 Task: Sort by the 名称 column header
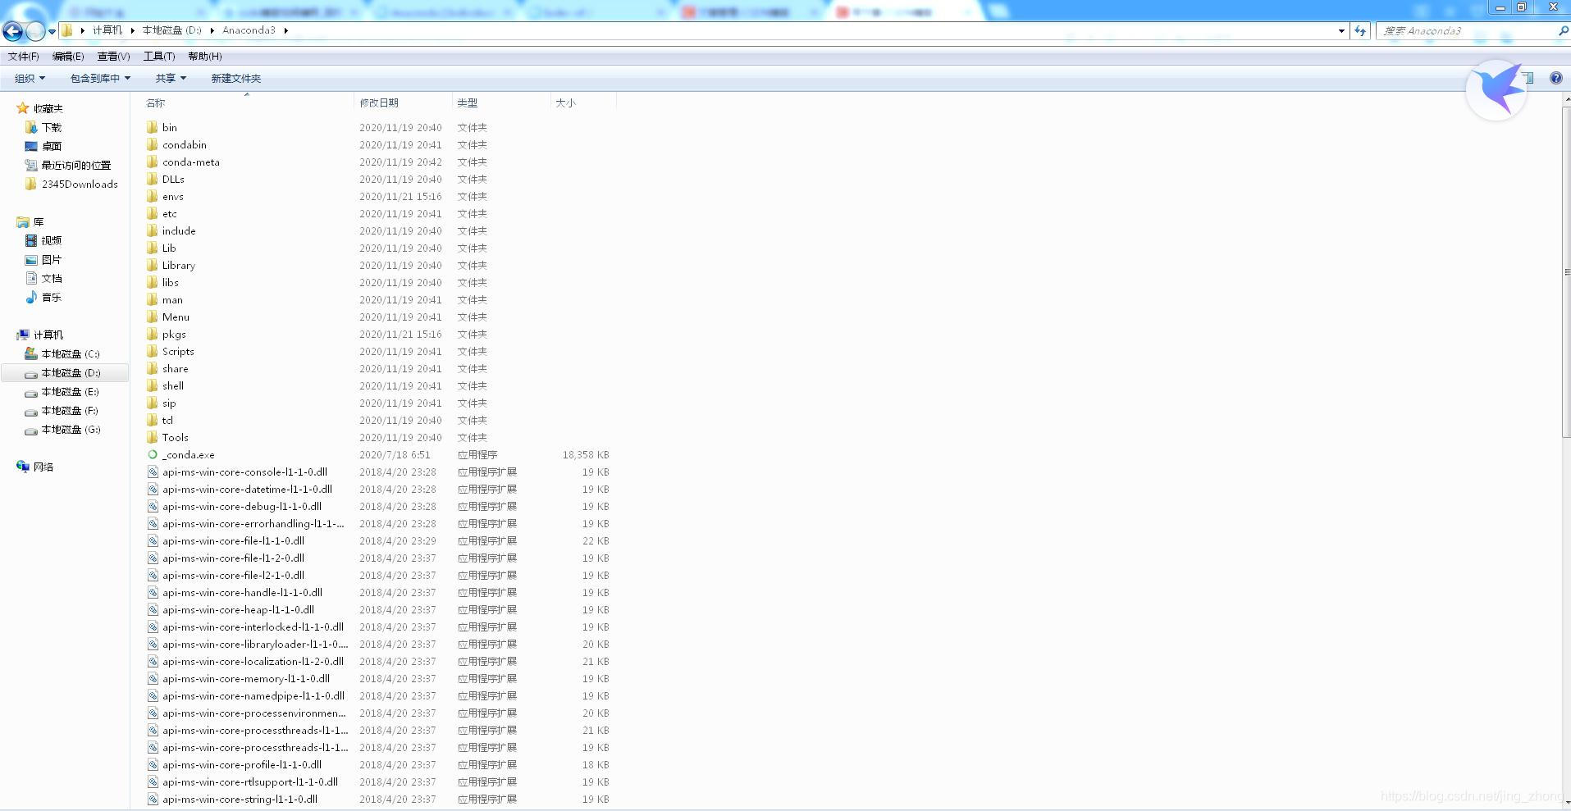tap(155, 103)
